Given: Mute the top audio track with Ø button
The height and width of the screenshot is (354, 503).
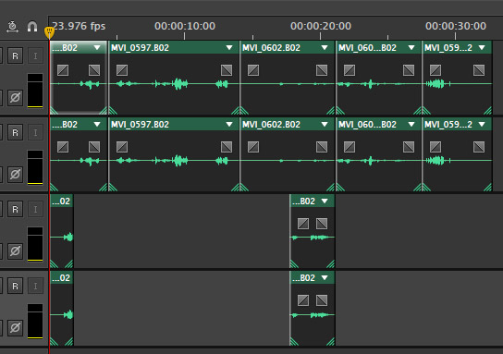Looking at the screenshot, I should 15,97.
